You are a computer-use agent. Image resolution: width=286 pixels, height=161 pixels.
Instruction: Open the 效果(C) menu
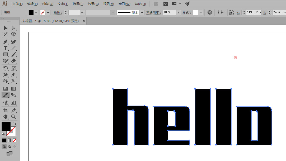point(93,4)
